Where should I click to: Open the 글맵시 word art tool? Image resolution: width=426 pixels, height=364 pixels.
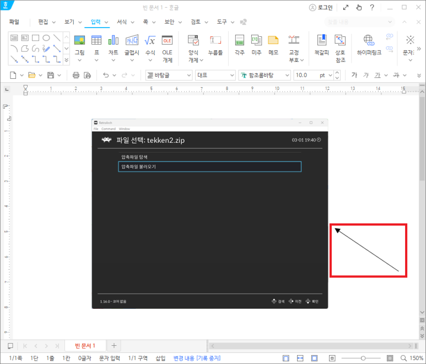click(x=132, y=40)
